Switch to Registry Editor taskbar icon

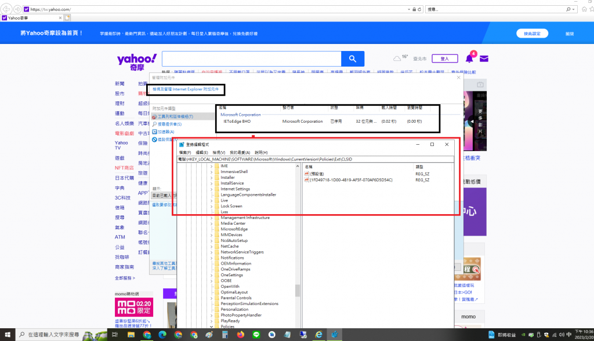(335, 335)
